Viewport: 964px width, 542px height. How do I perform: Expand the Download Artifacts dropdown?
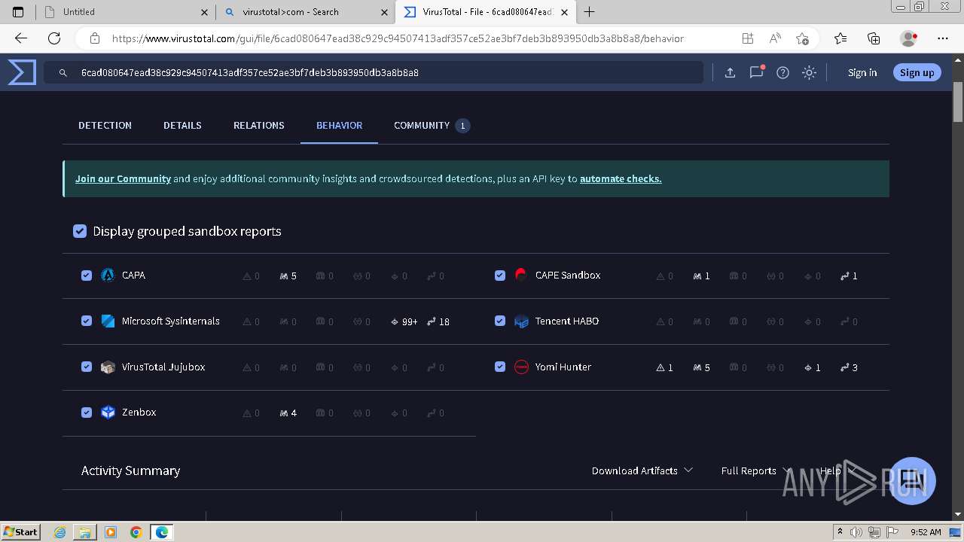pyautogui.click(x=642, y=470)
